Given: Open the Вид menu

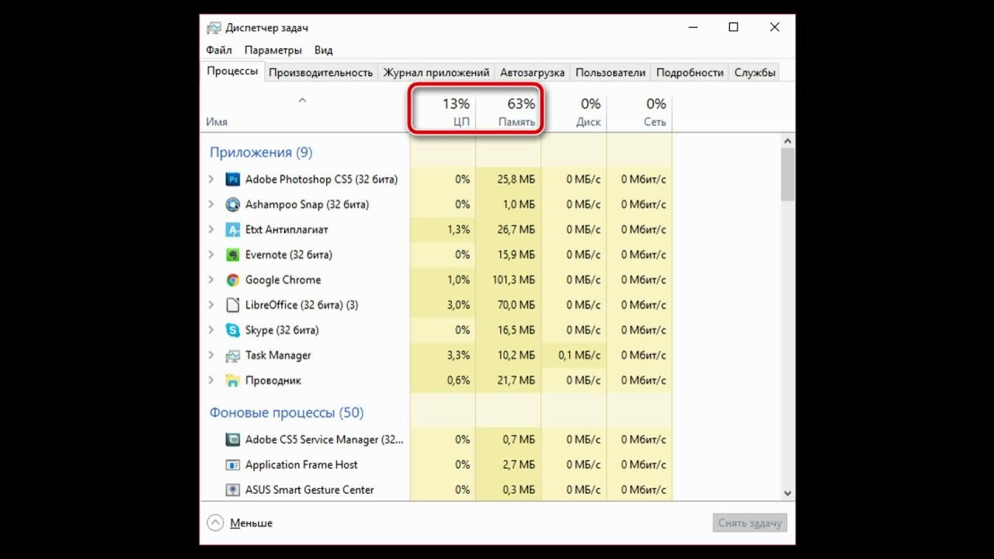Looking at the screenshot, I should pos(324,50).
